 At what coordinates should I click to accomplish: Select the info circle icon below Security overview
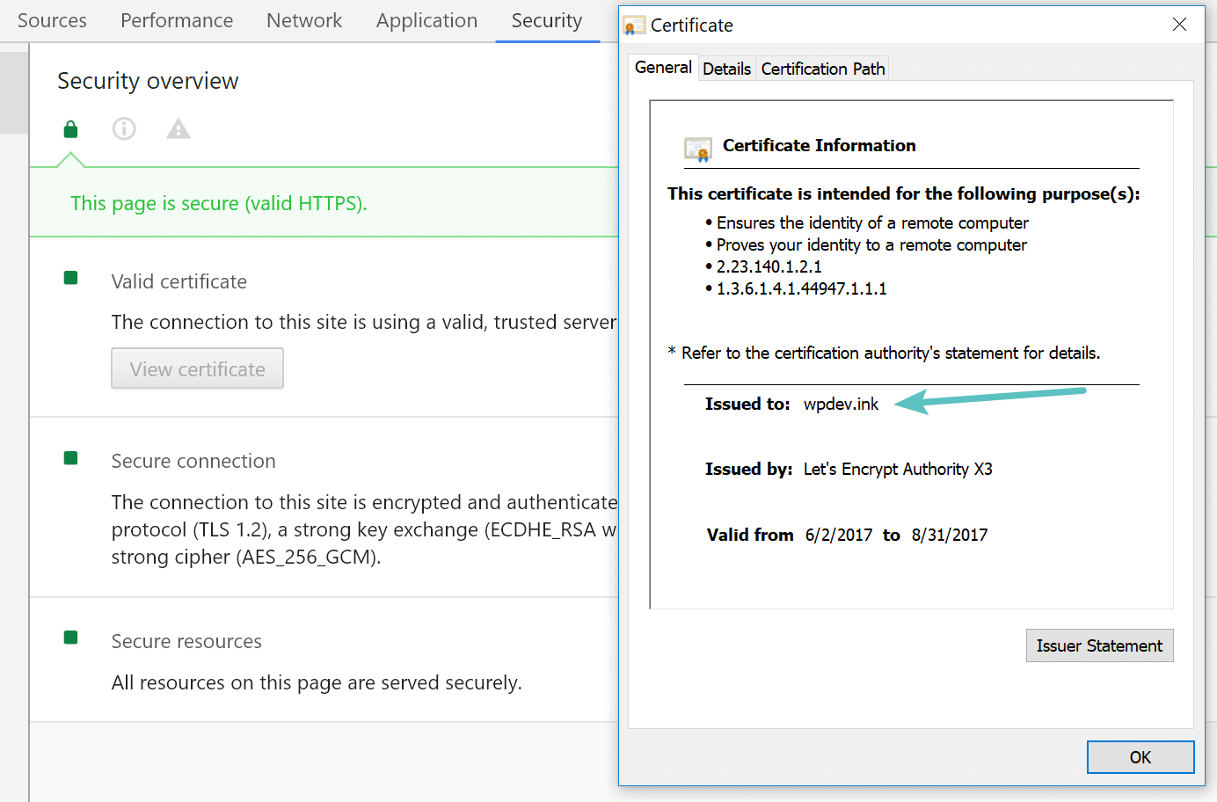pyautogui.click(x=124, y=128)
